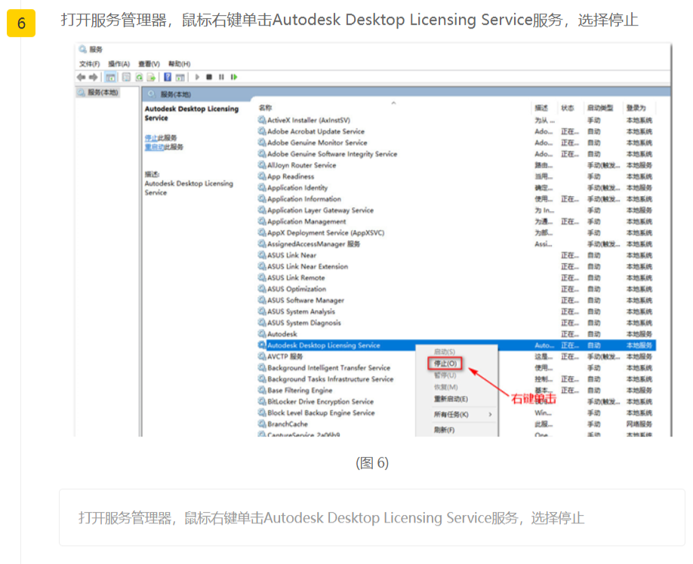The image size is (693, 564).
Task: Click the blue Help toolbar icon
Action: (168, 77)
